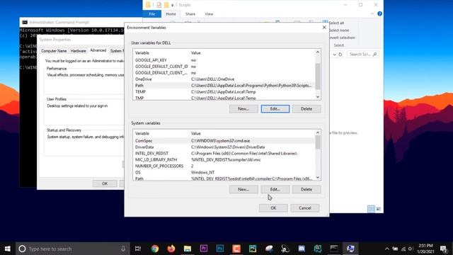Click New button under System variables
453x255 pixels.
point(243,189)
